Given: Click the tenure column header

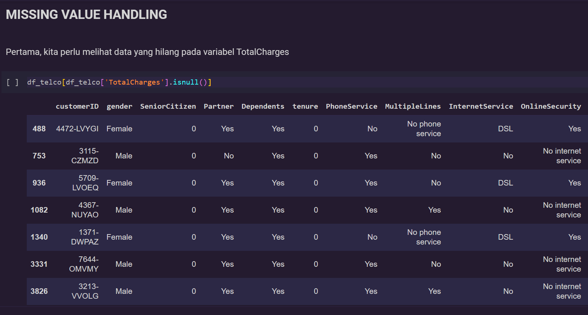Looking at the screenshot, I should [x=305, y=106].
